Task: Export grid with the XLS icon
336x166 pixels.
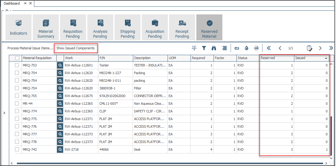Action: (x=256, y=48)
